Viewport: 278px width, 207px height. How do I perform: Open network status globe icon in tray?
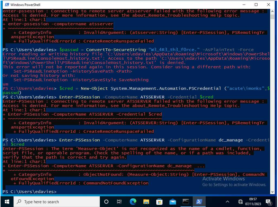point(240,202)
